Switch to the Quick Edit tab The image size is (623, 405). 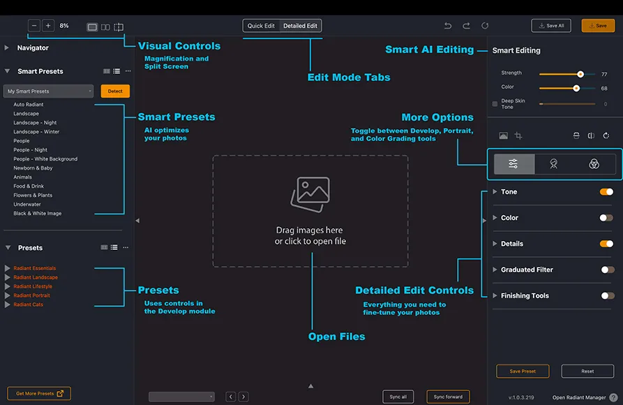(x=261, y=26)
